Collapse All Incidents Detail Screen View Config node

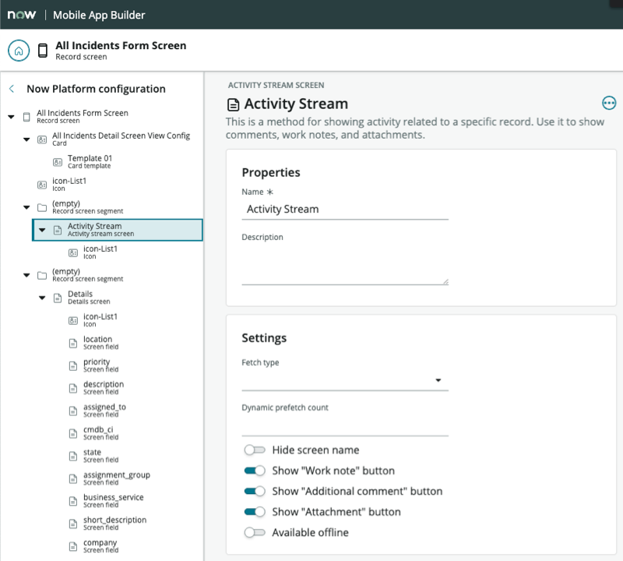(26, 139)
